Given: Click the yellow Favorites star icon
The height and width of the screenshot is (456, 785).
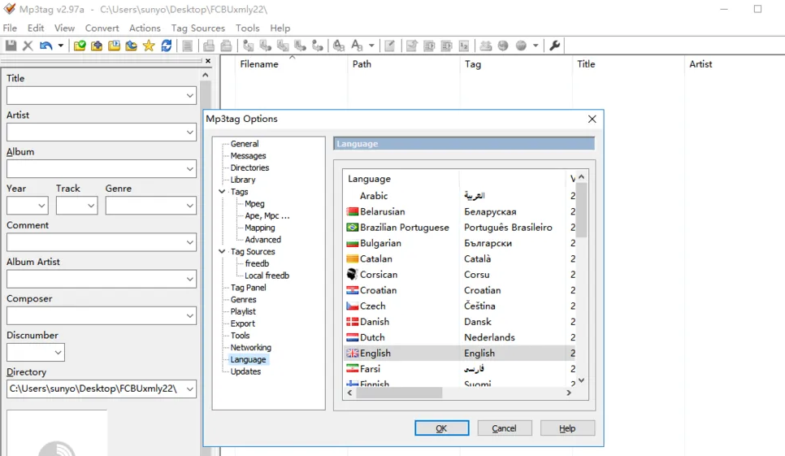Looking at the screenshot, I should pos(149,46).
